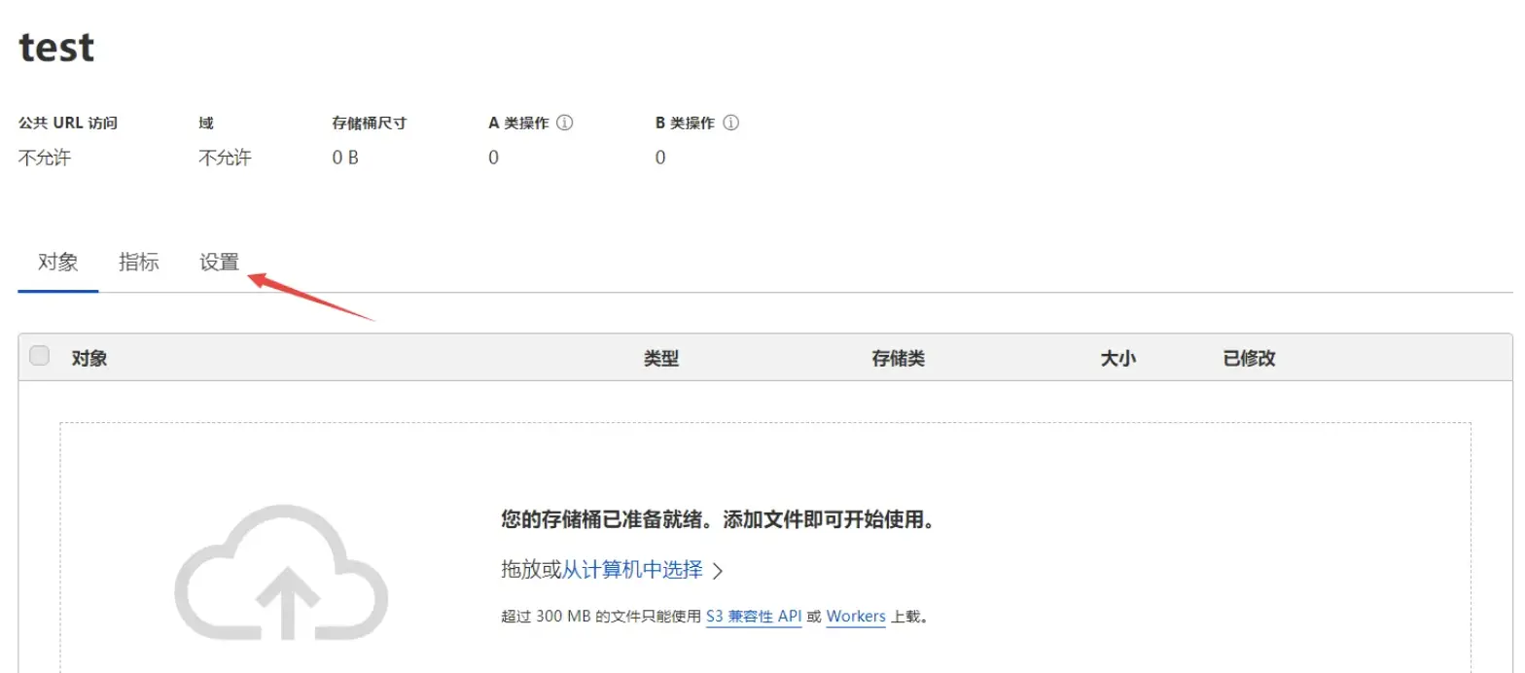Click the 0 value under B 类操作
The width and height of the screenshot is (1525, 673).
click(660, 158)
